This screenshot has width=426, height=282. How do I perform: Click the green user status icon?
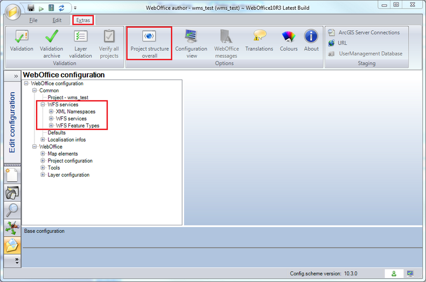pyautogui.click(x=394, y=273)
